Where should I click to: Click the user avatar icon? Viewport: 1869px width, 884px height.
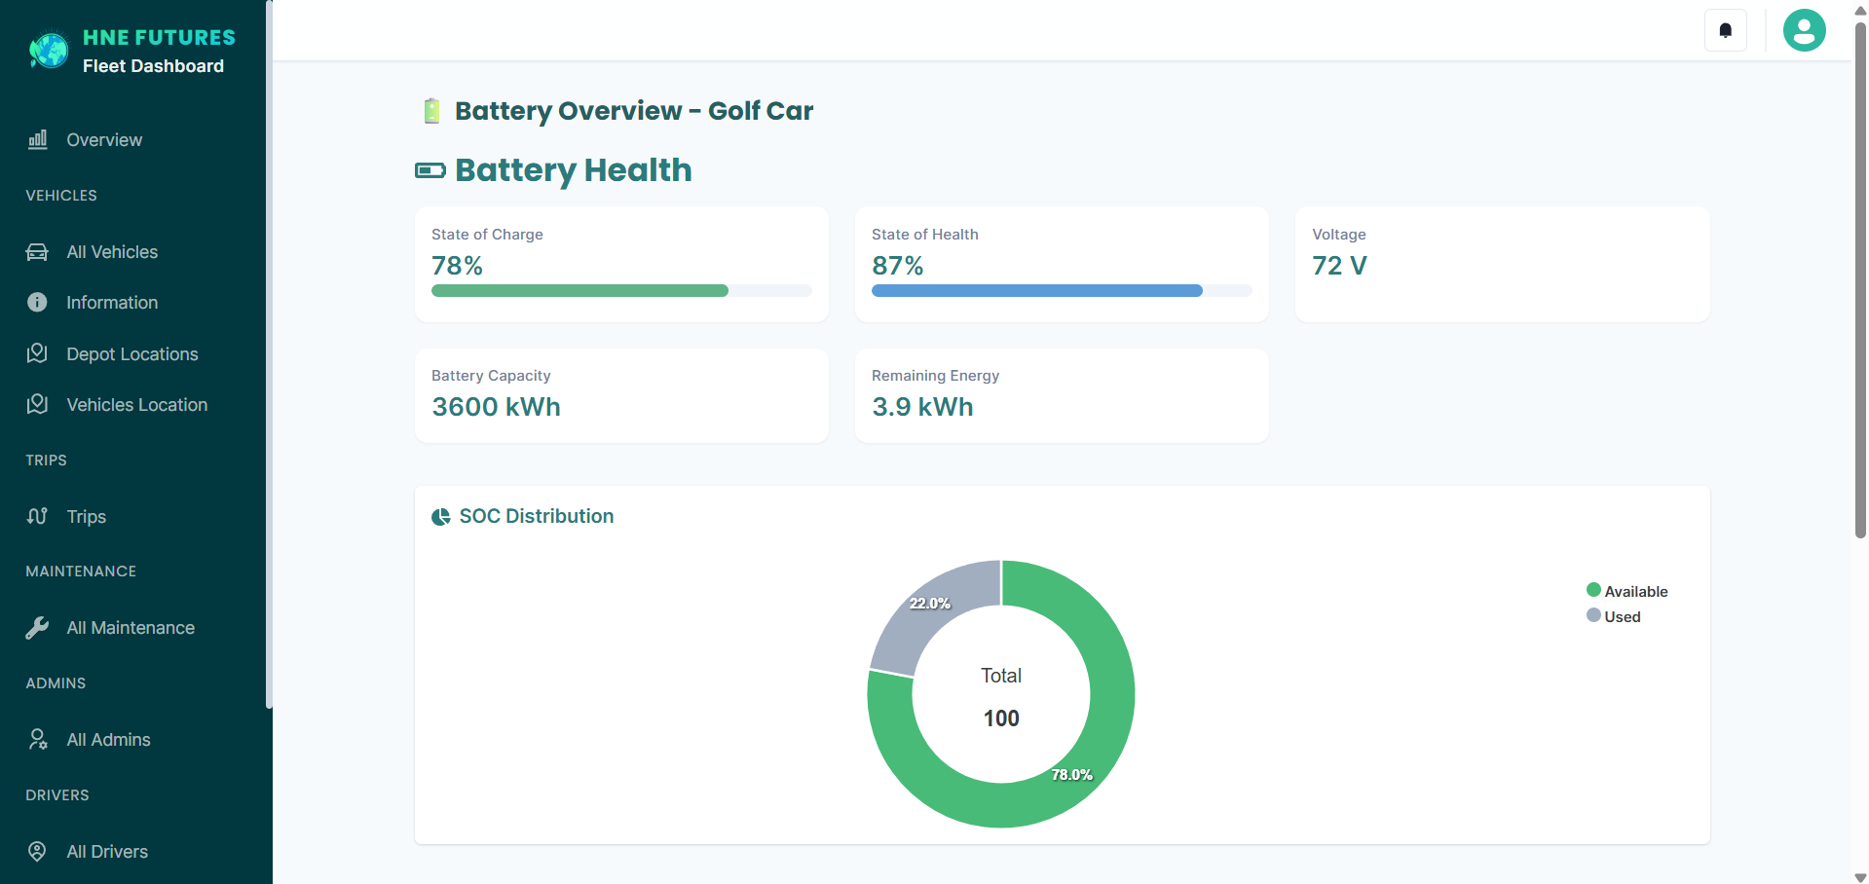coord(1804,30)
